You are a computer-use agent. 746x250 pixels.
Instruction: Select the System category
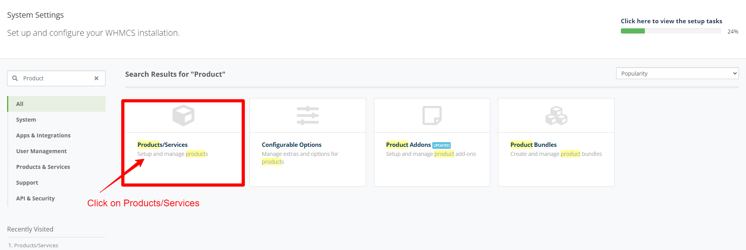click(x=26, y=120)
